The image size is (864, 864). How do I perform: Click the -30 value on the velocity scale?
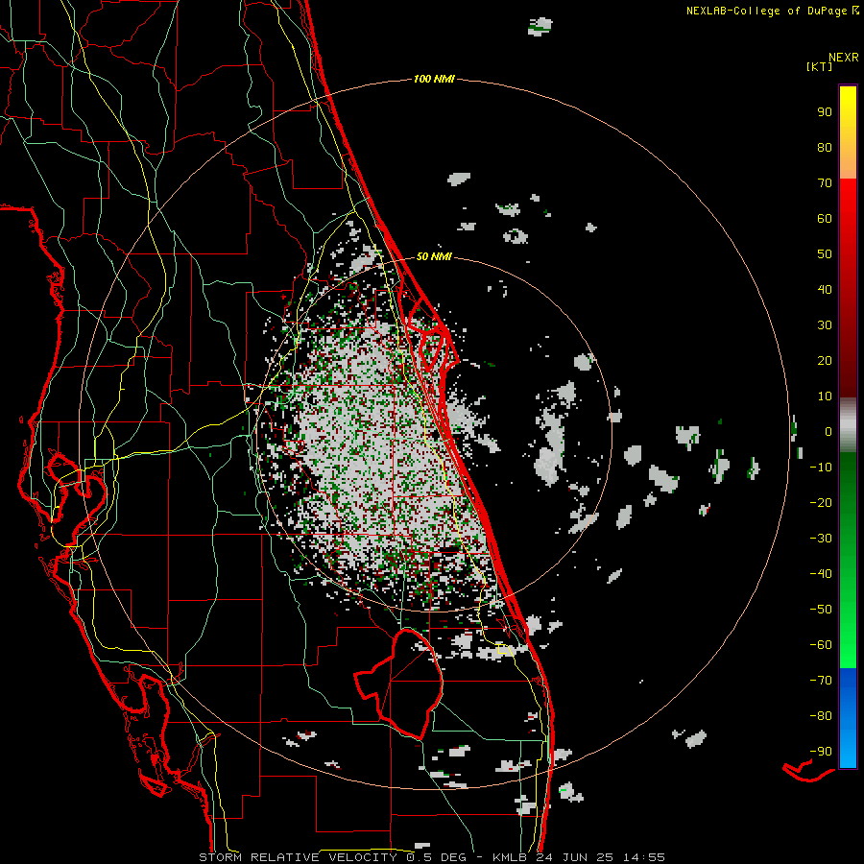click(x=821, y=539)
